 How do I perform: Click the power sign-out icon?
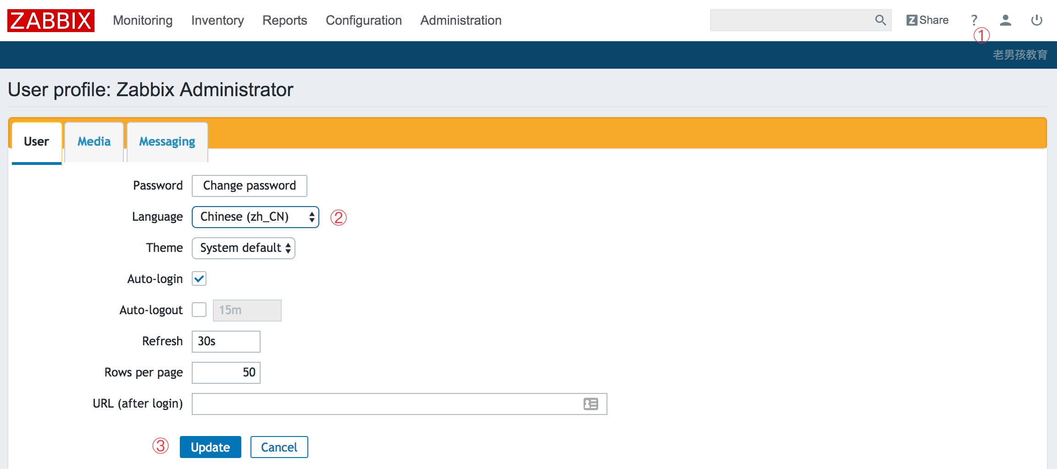[x=1037, y=20]
